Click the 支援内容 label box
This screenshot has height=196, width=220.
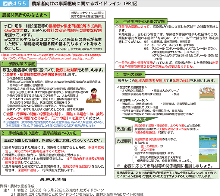tap(124, 129)
